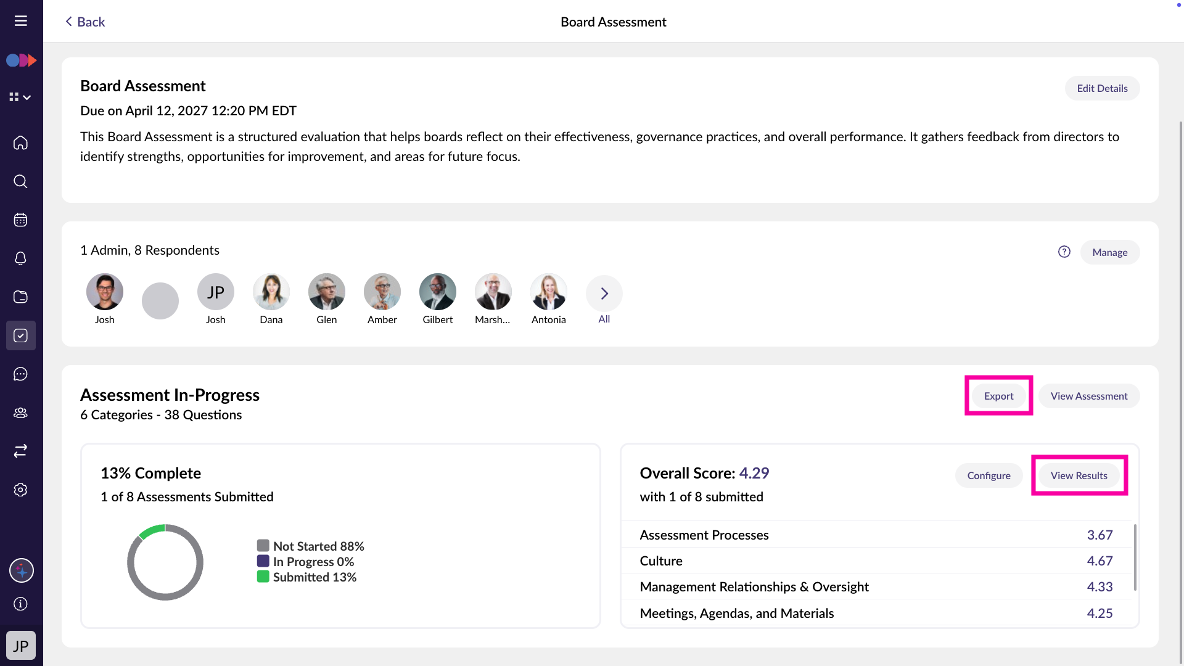Screen dimensions: 1184x666
Task: Select Dana's avatar
Action: click(x=271, y=292)
